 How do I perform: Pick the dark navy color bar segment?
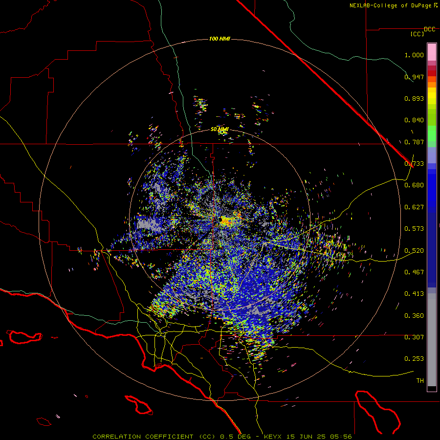[432, 248]
